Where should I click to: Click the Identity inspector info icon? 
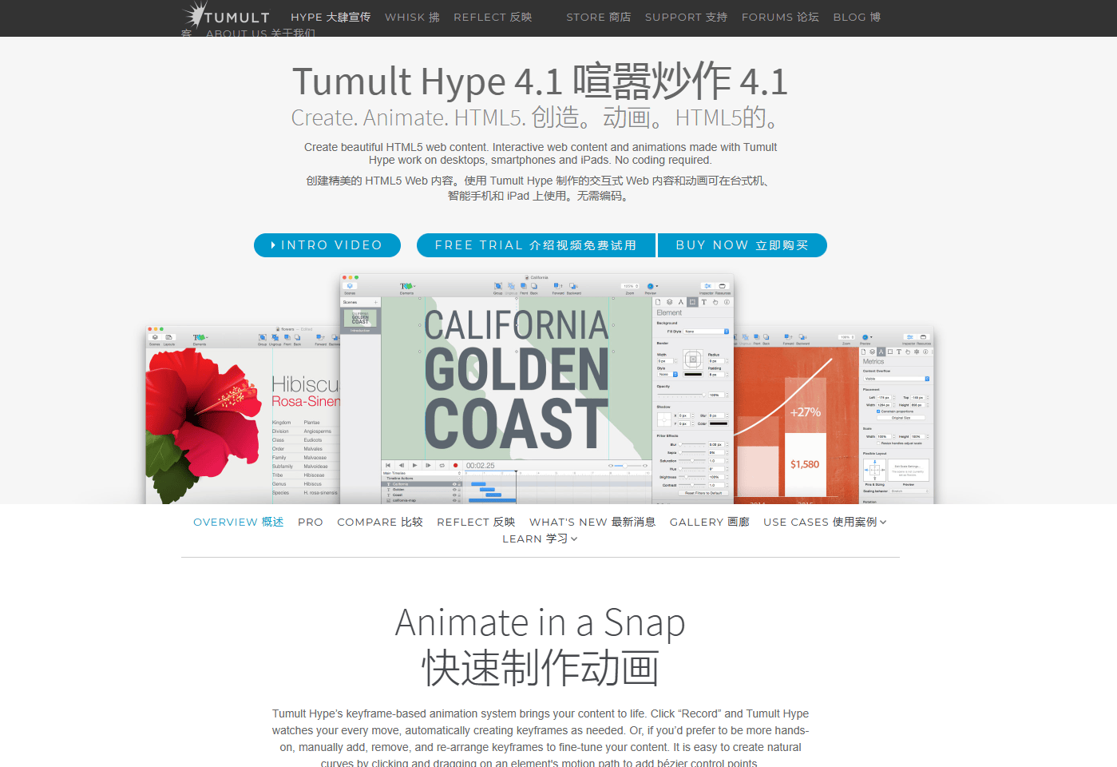click(726, 301)
